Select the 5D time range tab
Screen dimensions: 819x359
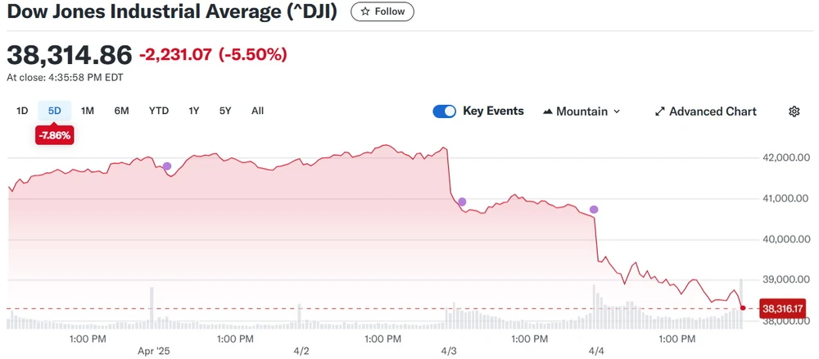tap(55, 111)
